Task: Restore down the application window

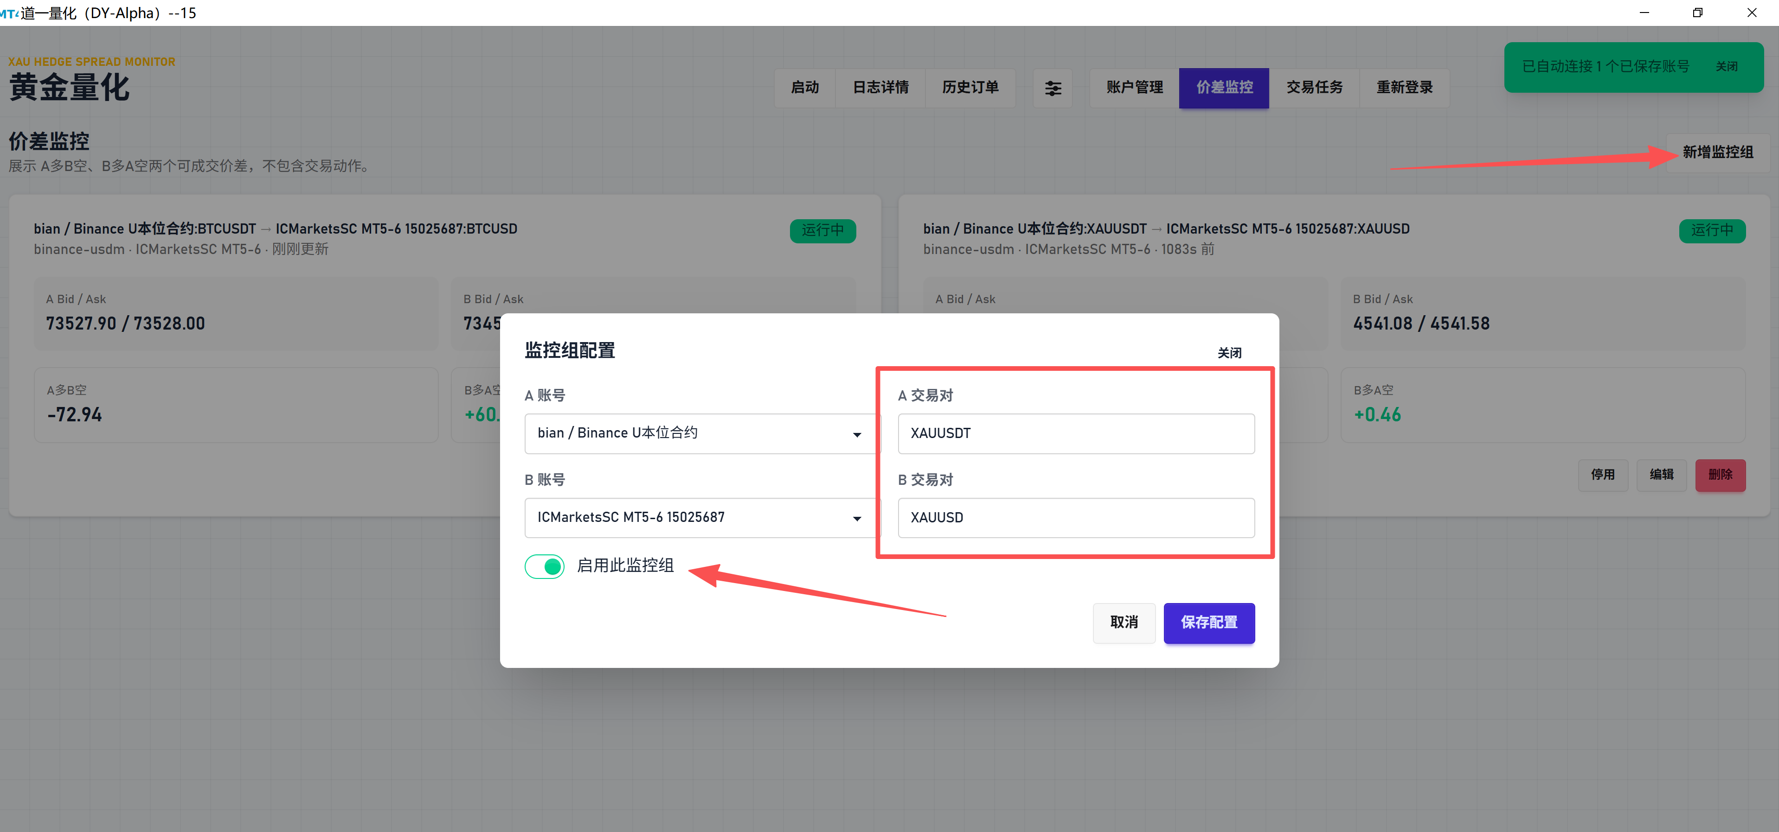Action: [1697, 13]
